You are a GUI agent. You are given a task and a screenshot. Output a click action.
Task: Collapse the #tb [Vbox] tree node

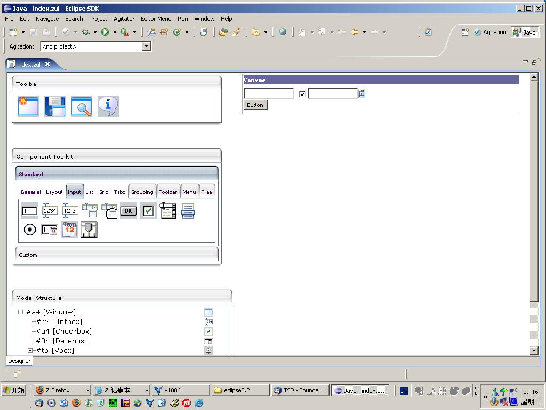click(x=30, y=351)
